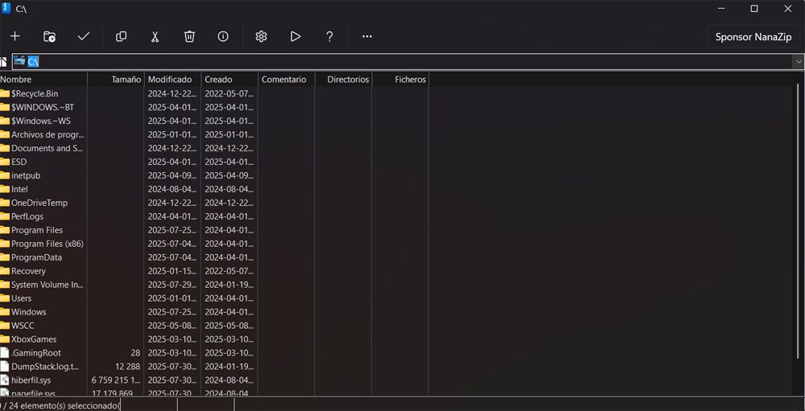The image size is (805, 411).
Task: Click the folder icon beside Intel
Action: click(x=5, y=189)
